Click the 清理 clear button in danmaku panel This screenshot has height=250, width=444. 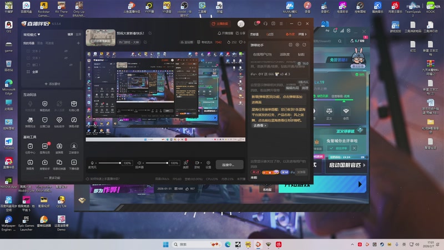(305, 88)
